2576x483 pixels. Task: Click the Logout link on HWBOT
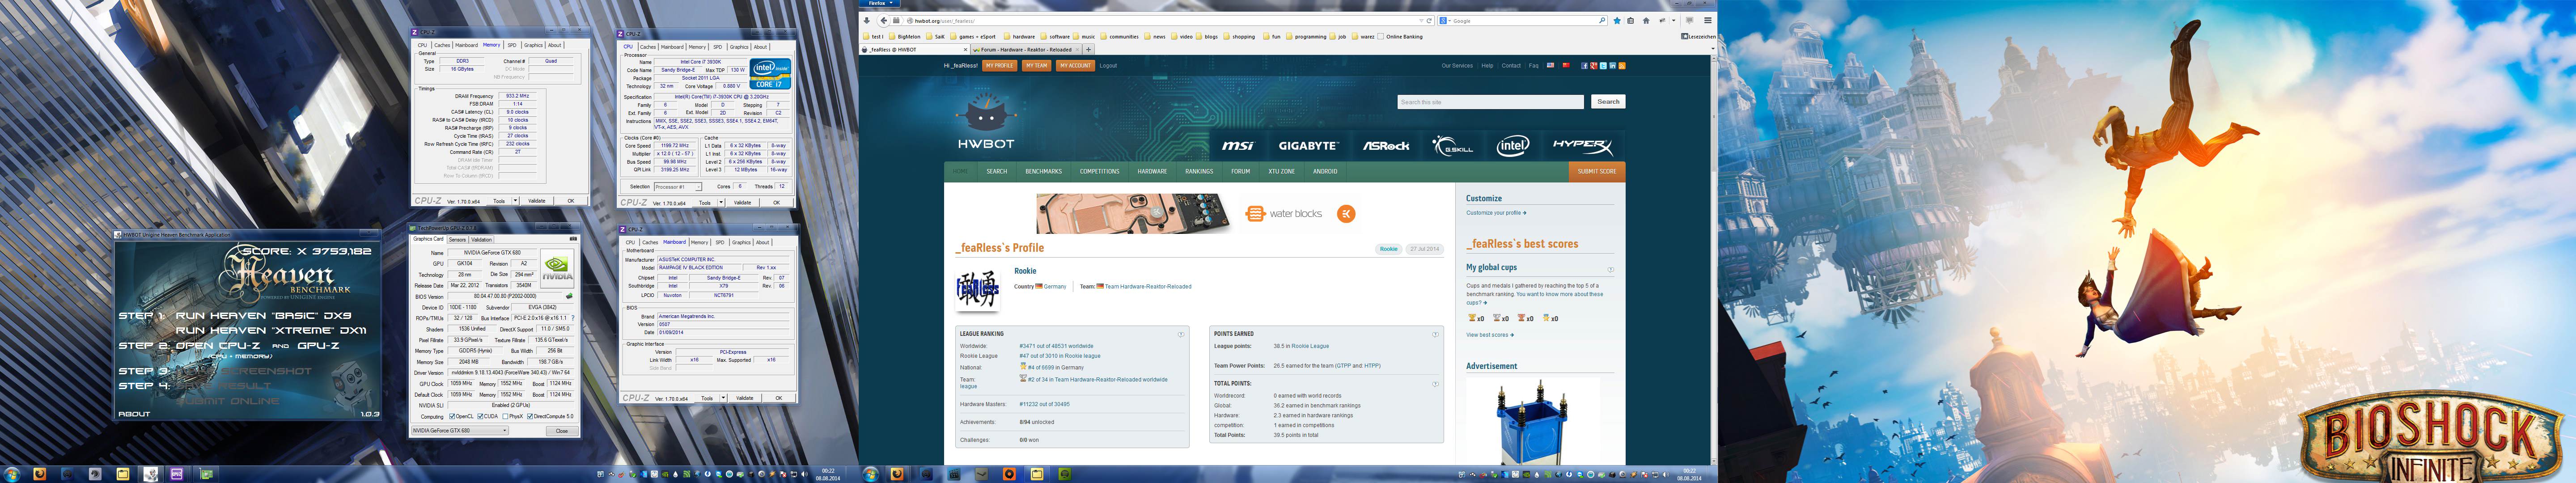pos(1108,66)
